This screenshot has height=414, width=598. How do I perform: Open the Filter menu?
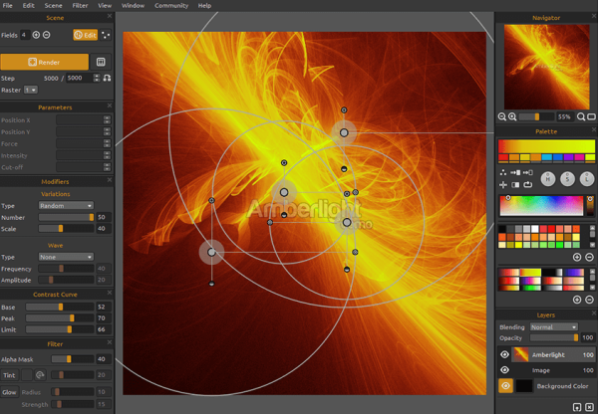[80, 5]
